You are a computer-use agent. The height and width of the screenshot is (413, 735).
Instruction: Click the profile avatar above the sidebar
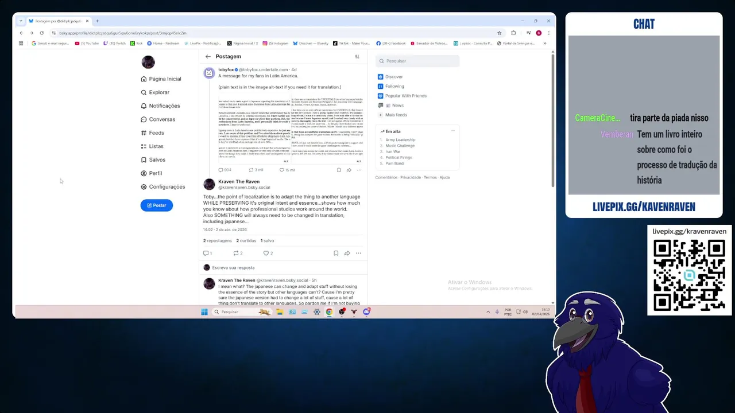148,62
